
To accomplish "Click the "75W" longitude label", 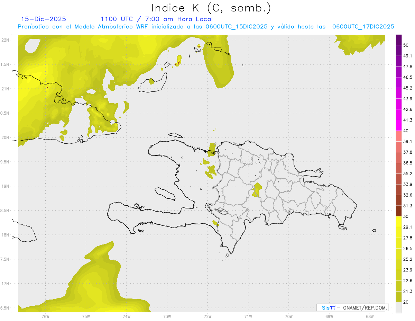I will (x=86, y=316).
